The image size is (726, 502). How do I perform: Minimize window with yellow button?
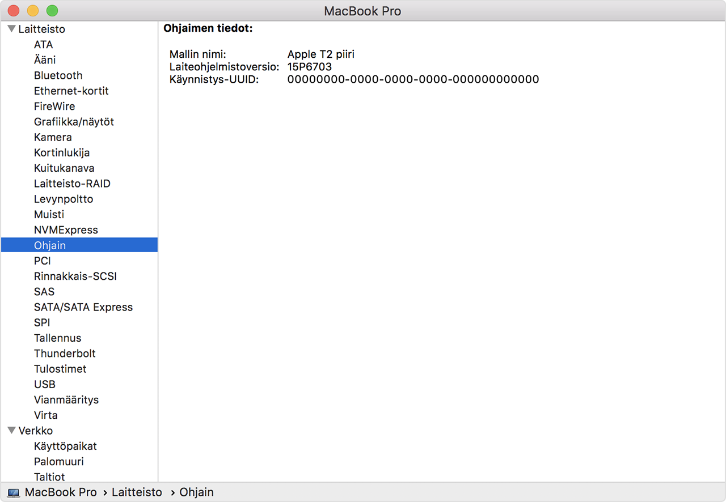(x=33, y=11)
